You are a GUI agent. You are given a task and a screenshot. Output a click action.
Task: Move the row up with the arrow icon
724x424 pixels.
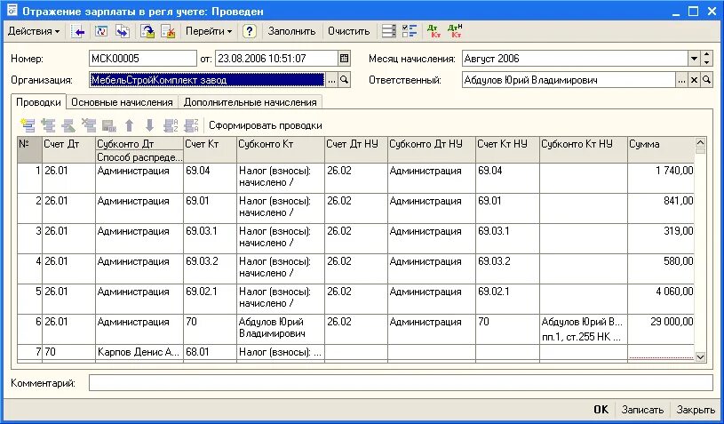click(x=130, y=125)
